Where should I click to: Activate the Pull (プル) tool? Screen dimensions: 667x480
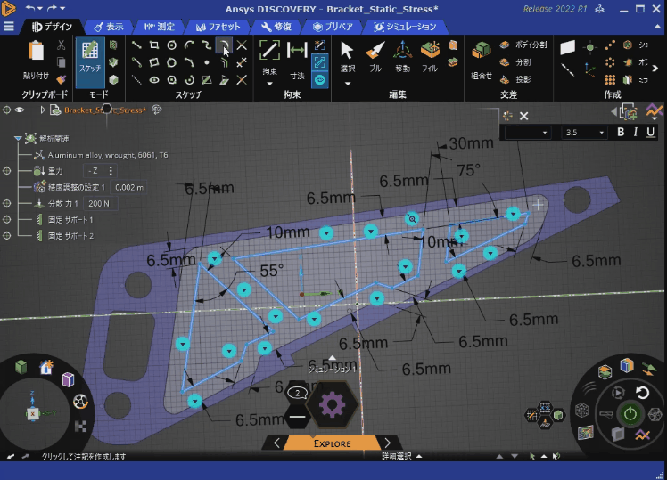[x=375, y=56]
